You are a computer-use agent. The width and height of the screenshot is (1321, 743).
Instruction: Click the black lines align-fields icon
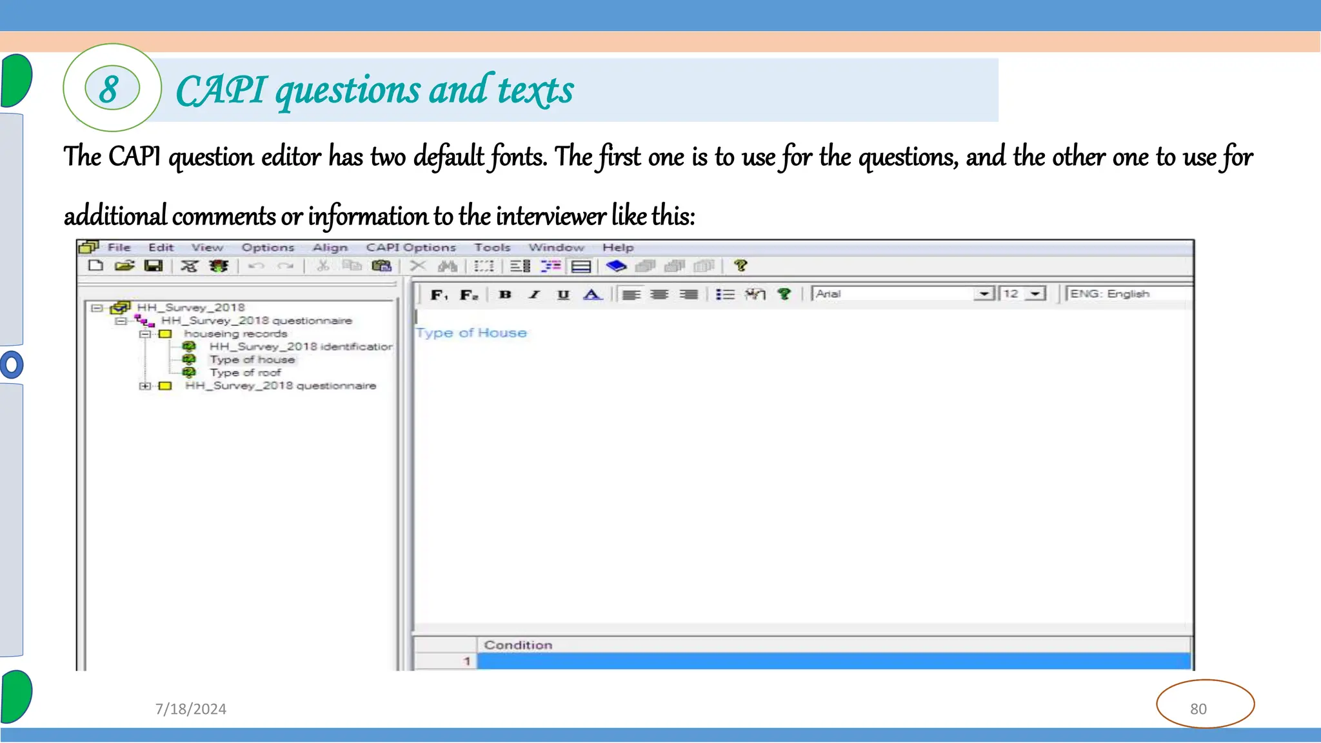(x=520, y=266)
